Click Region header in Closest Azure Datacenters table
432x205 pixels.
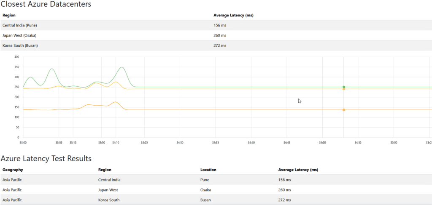9,15
